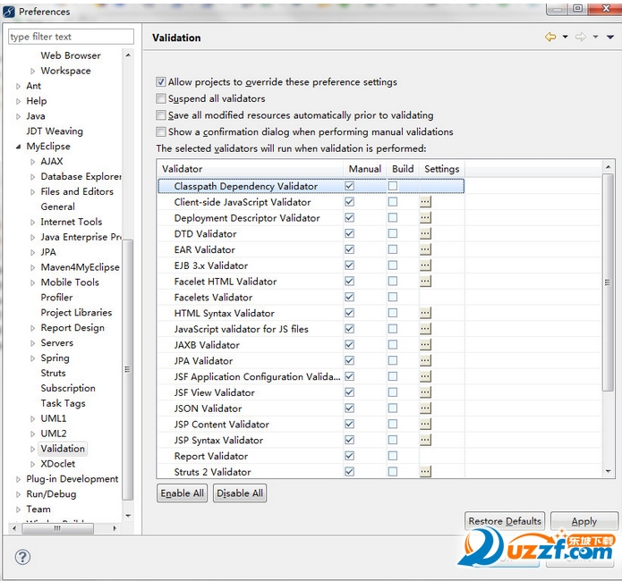Check Build for Classpath Dependency Validator

coord(393,186)
